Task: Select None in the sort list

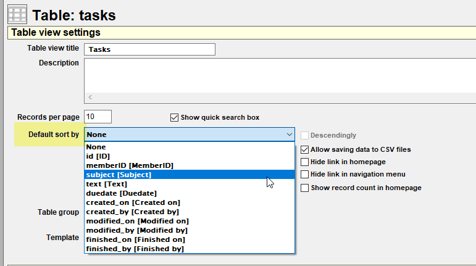Action: click(190, 147)
